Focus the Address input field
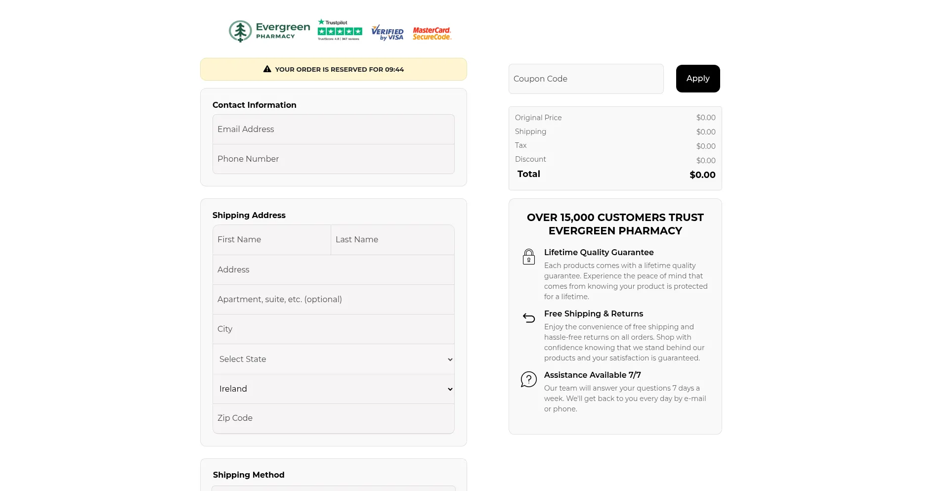This screenshot has height=491, width=949. (334, 269)
